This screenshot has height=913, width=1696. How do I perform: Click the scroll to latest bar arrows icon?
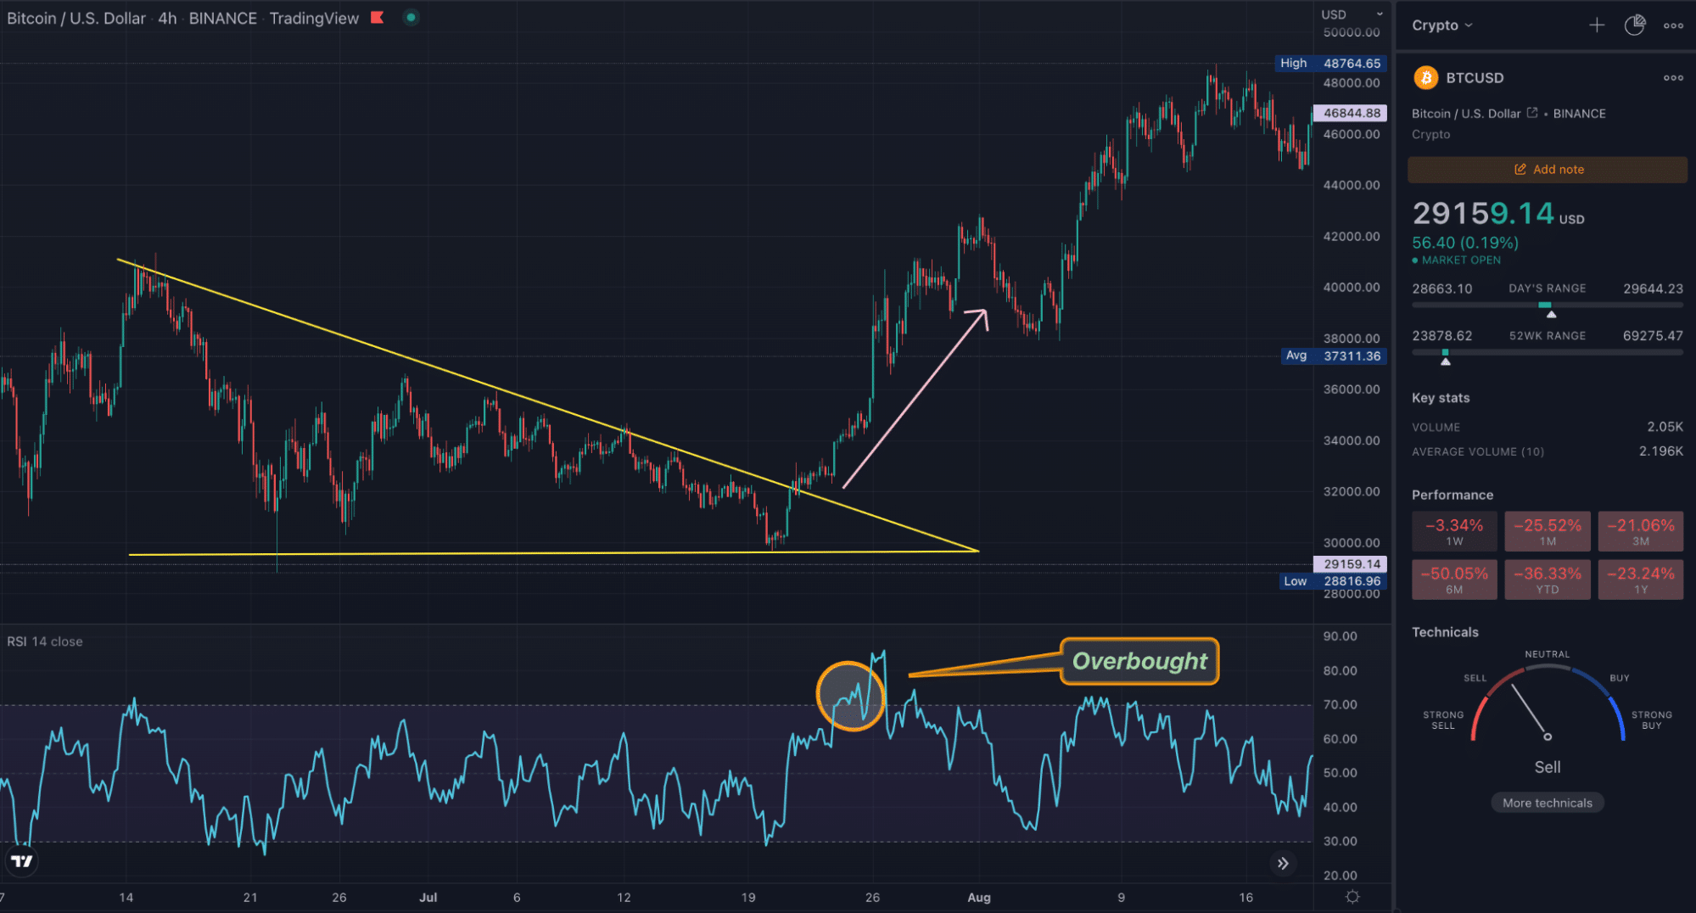(1283, 863)
